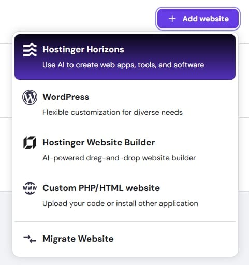Click the Hostinger Horizons wave logo icon
The image size is (249, 265).
(30, 50)
